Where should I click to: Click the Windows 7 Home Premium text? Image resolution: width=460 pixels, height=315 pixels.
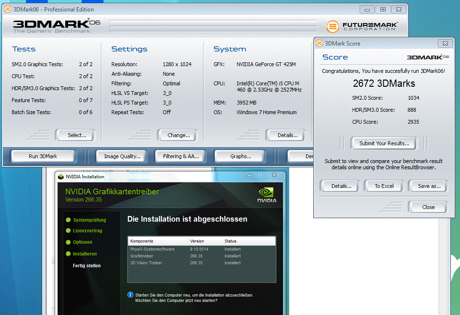[267, 112]
